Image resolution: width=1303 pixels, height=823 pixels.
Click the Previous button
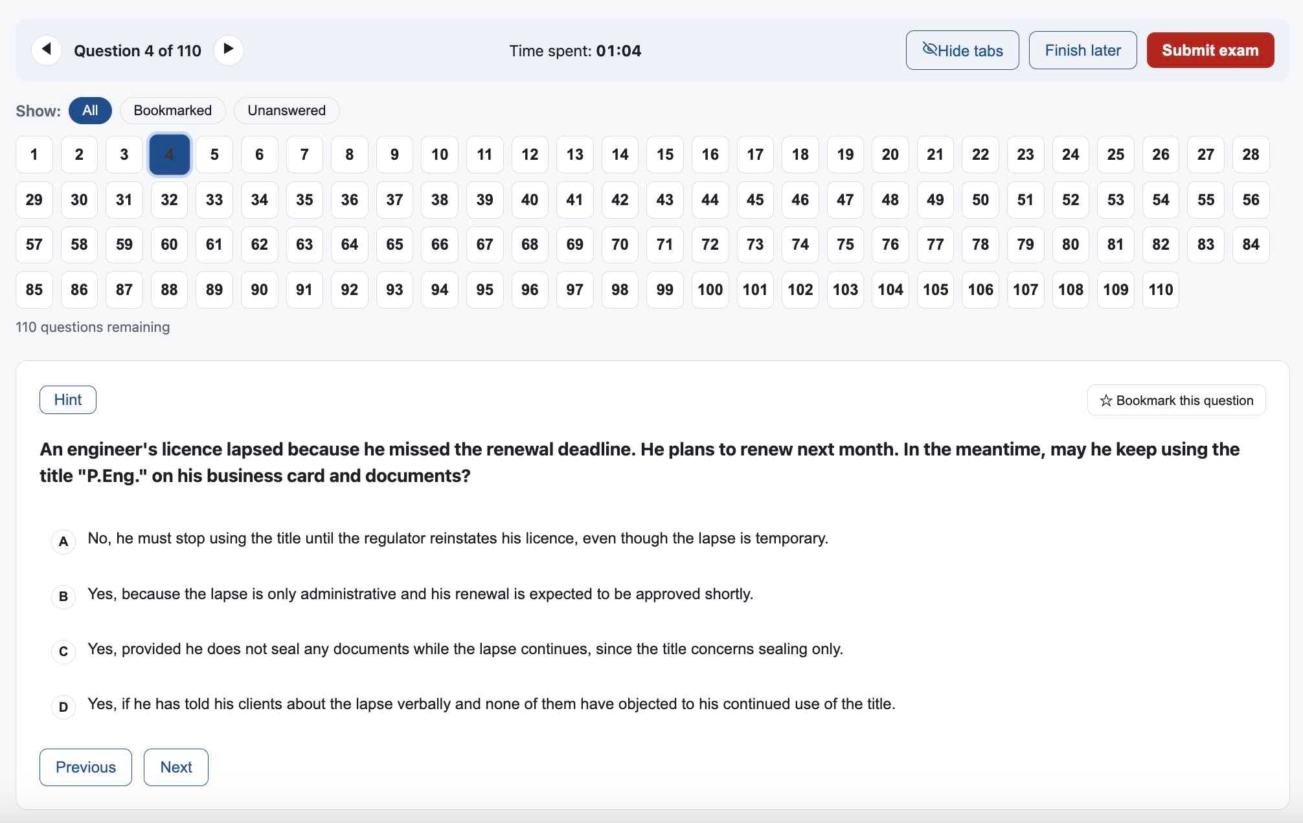point(85,767)
